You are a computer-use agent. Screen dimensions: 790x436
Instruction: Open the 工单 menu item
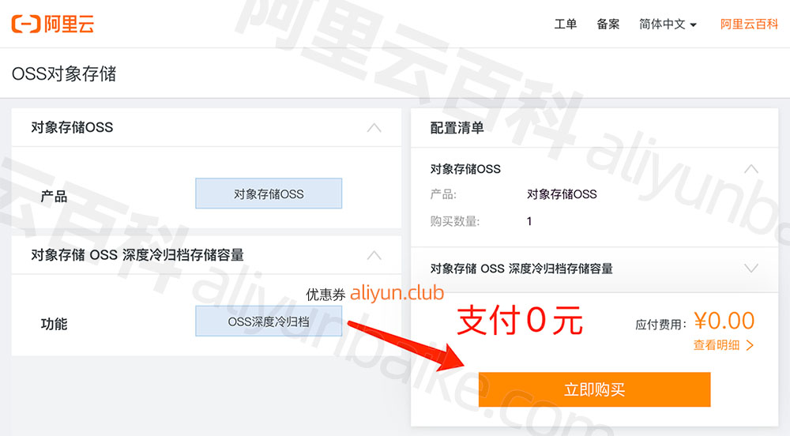[565, 24]
